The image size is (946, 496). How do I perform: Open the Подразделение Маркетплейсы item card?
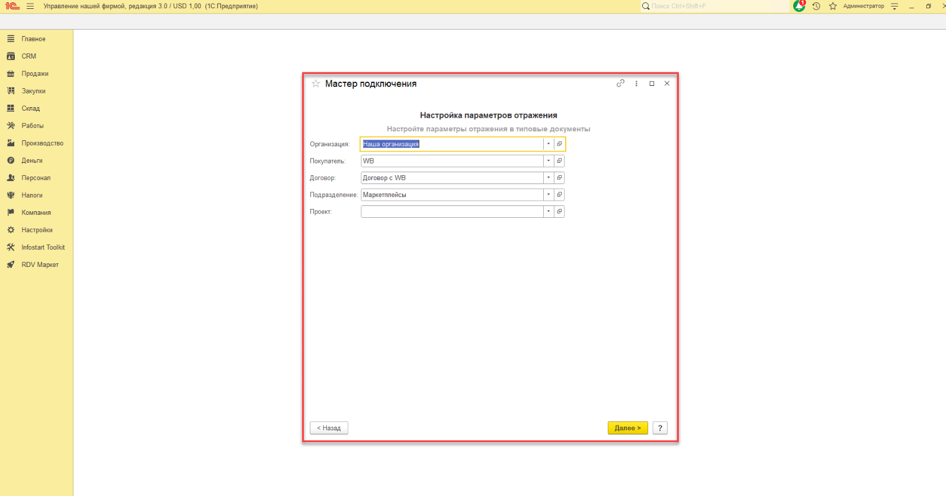(x=559, y=195)
